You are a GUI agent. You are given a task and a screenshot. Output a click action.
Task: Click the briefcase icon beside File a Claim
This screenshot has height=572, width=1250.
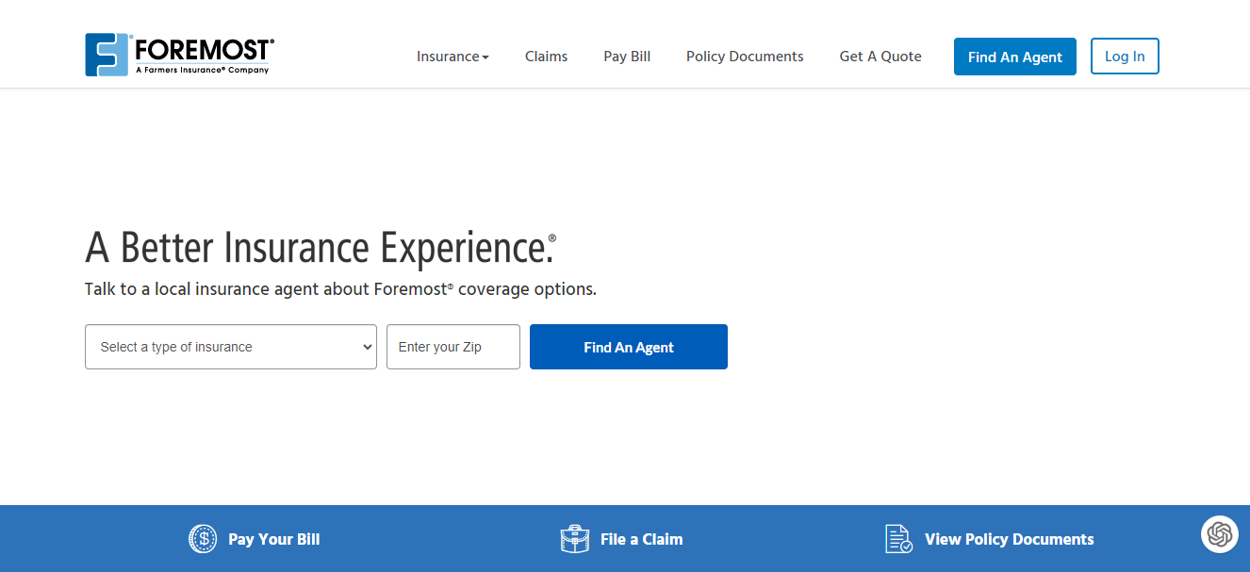[574, 539]
